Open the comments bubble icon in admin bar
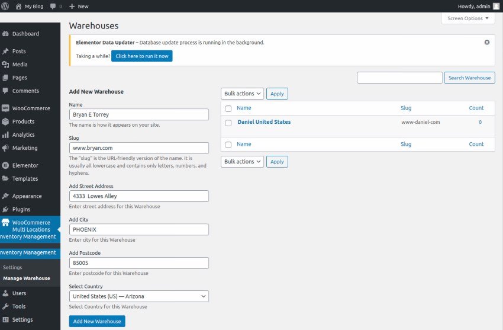 [x=53, y=6]
